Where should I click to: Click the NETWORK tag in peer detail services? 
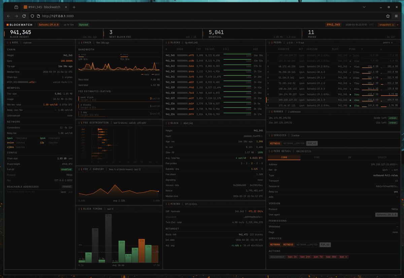pos(275,245)
